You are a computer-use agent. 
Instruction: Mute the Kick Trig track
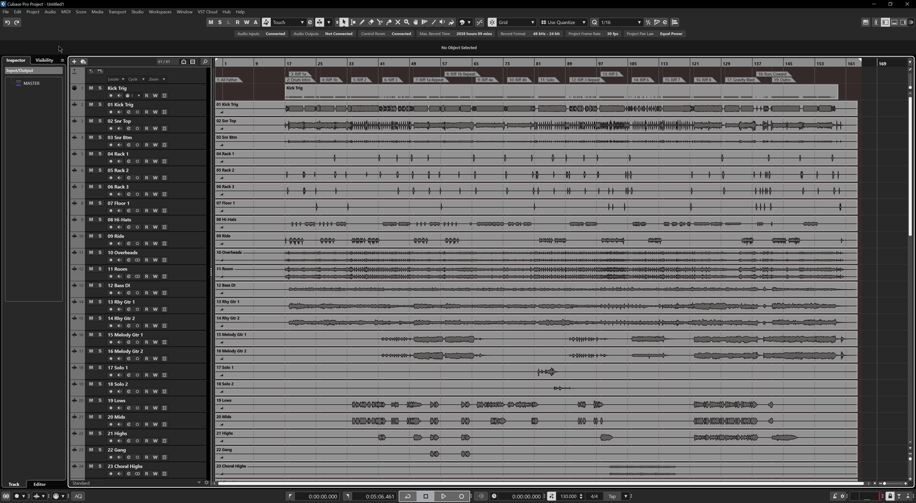(91, 88)
